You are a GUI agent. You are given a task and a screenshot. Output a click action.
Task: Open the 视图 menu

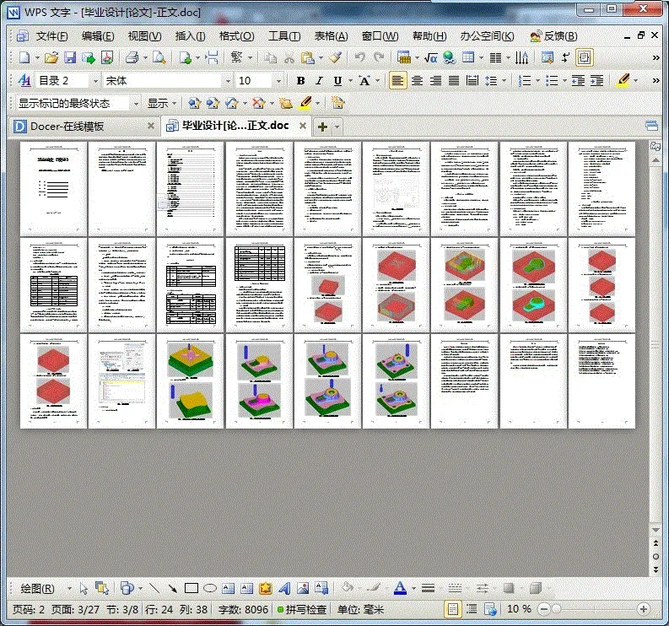point(144,36)
